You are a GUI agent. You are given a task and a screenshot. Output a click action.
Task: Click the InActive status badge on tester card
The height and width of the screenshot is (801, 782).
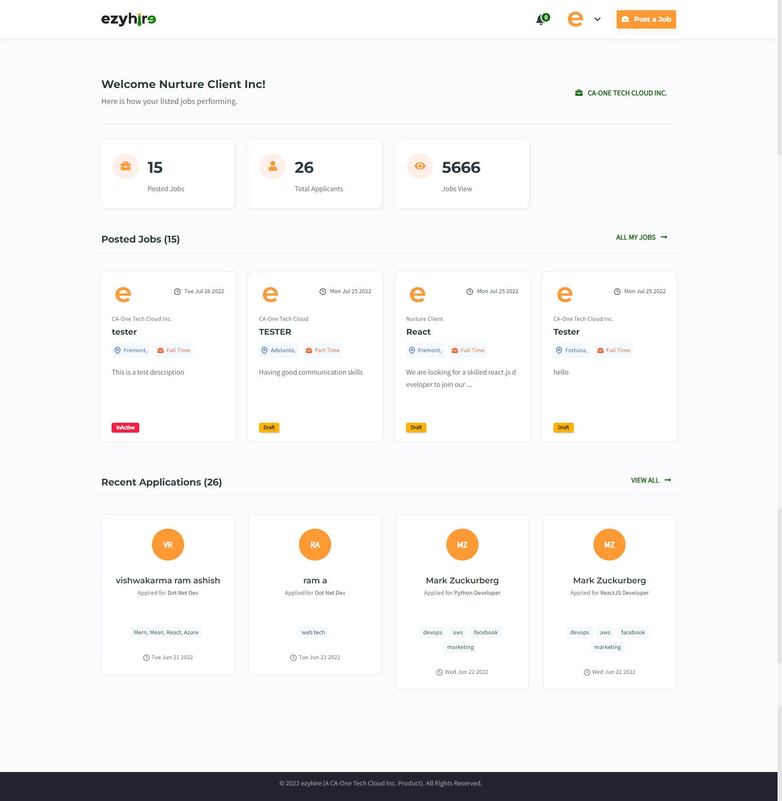coord(125,428)
